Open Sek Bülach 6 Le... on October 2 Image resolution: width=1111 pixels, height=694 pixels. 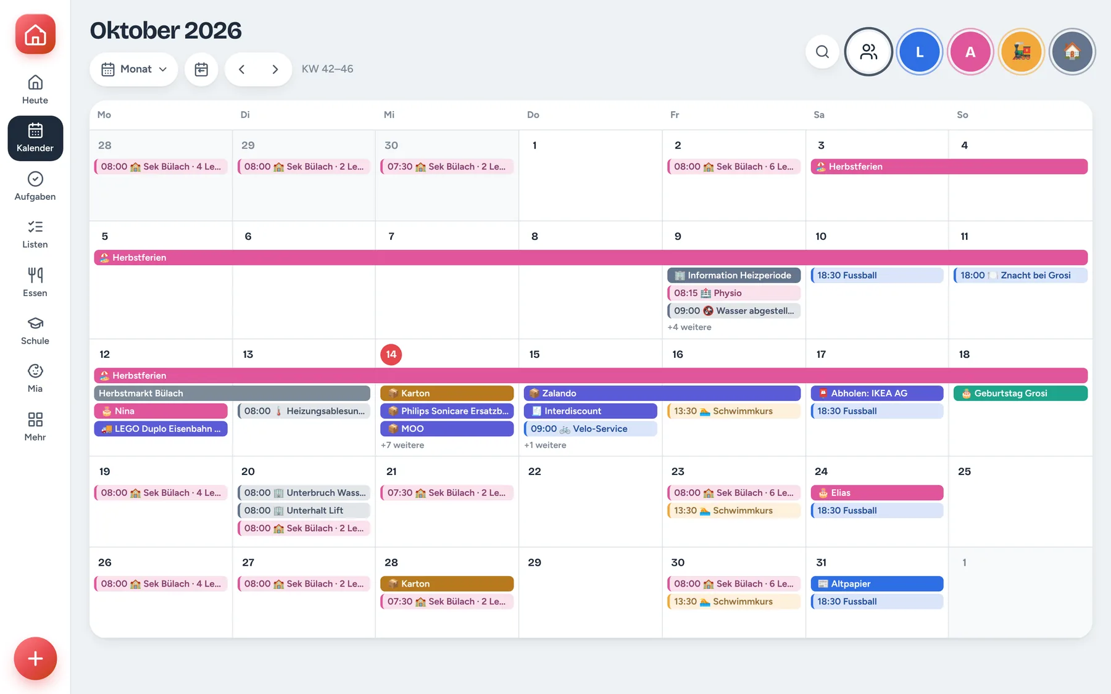click(x=734, y=167)
